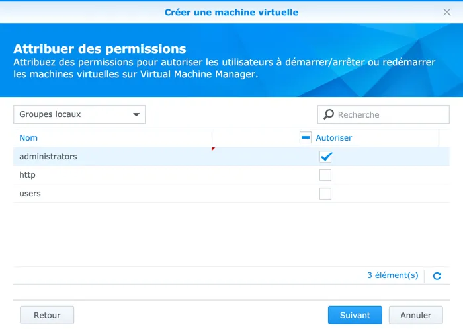Screen dimensions: 463x329
Task: Open the Groupes locaux dropdown
Action: point(79,114)
